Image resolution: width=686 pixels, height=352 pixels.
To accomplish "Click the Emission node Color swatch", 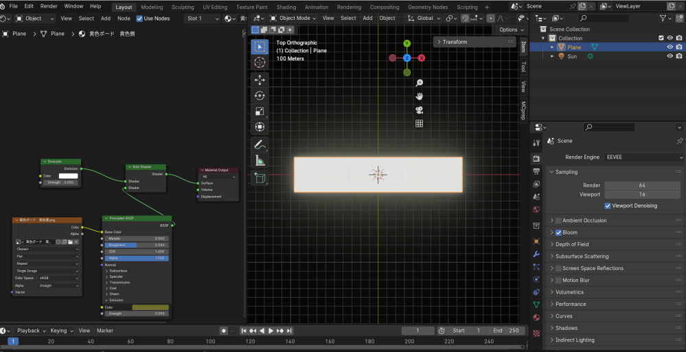I will 68,176.
